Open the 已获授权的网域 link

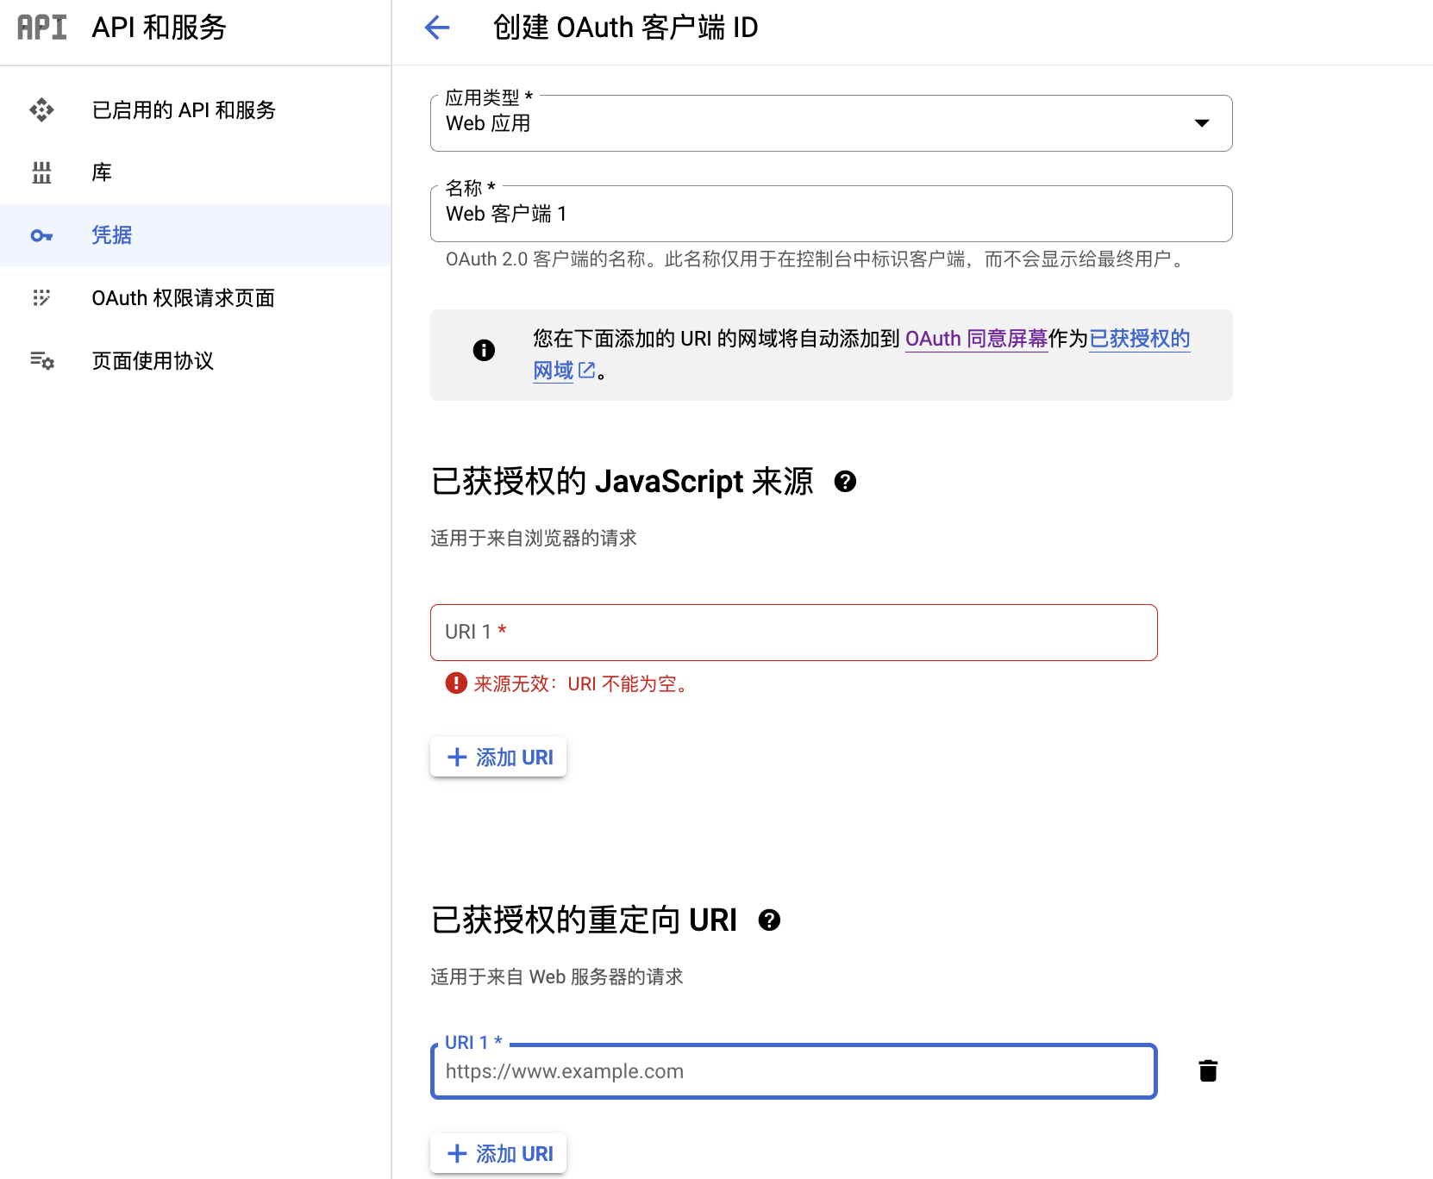pos(1140,339)
